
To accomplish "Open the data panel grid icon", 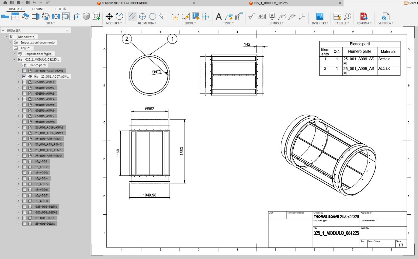I will click(12, 3).
